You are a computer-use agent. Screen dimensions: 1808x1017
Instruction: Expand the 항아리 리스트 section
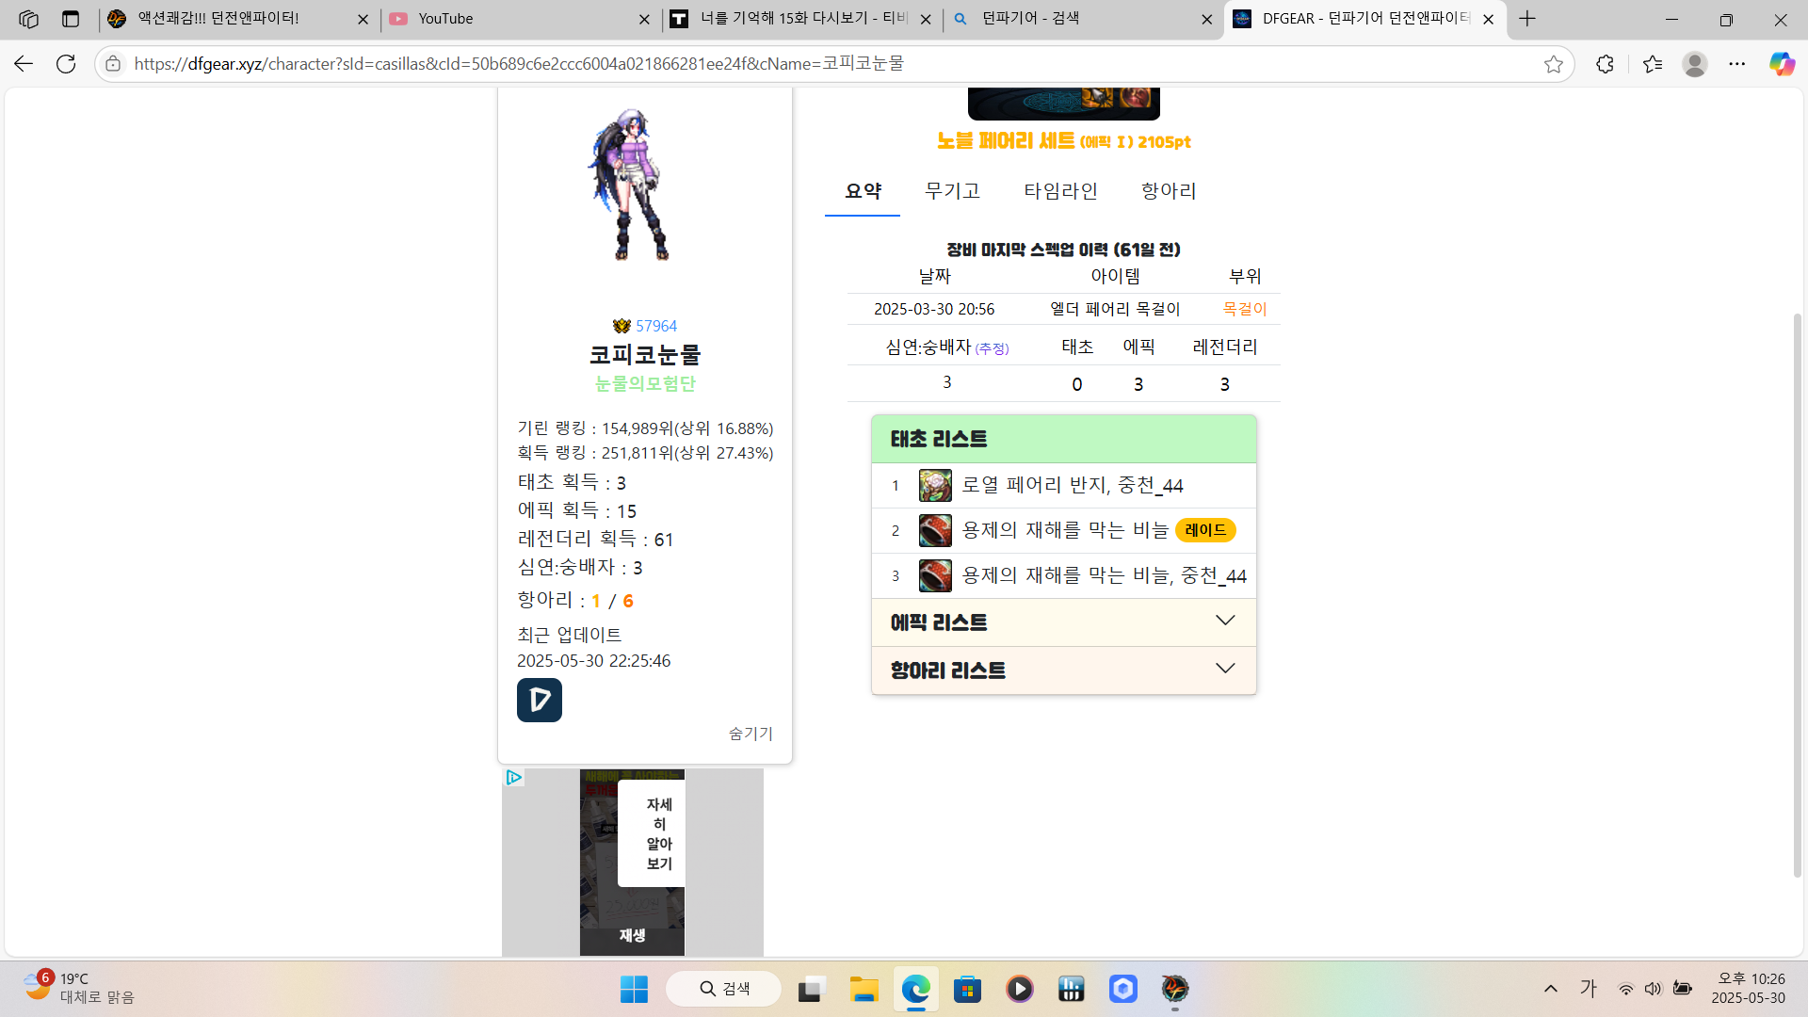click(x=1063, y=670)
